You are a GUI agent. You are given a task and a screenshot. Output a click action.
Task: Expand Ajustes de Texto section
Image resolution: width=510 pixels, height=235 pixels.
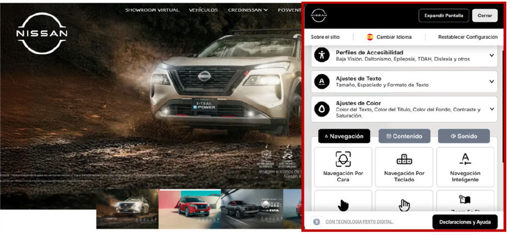click(404, 82)
